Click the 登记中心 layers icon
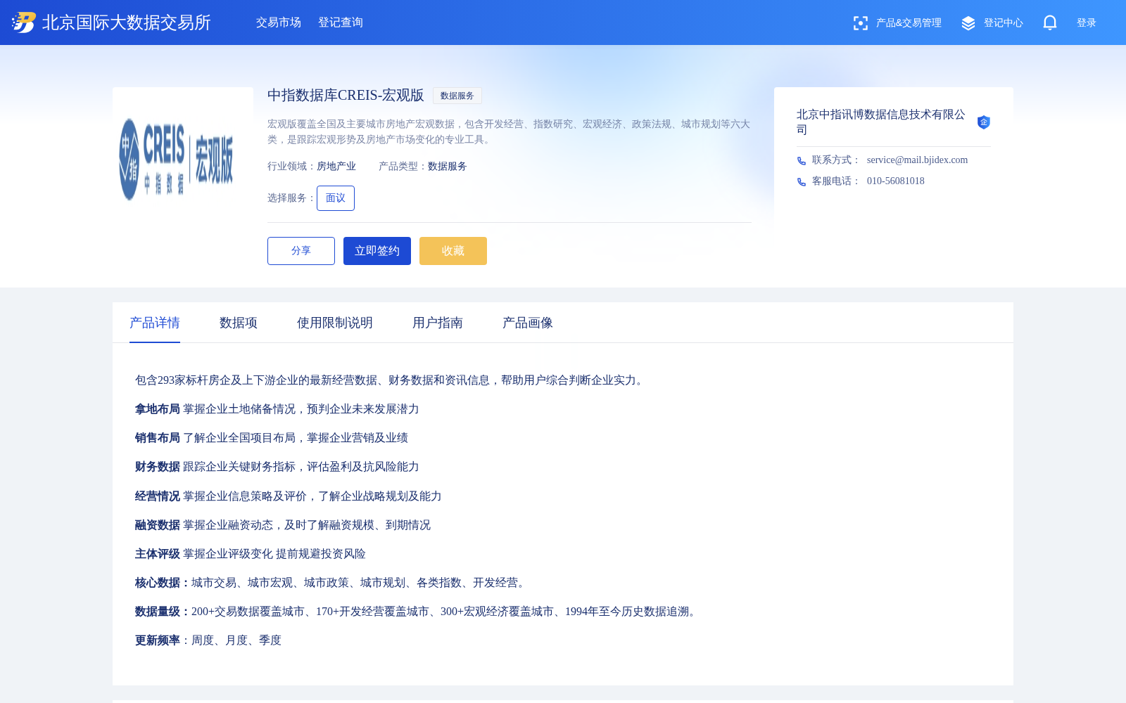The height and width of the screenshot is (703, 1126). 968,23
